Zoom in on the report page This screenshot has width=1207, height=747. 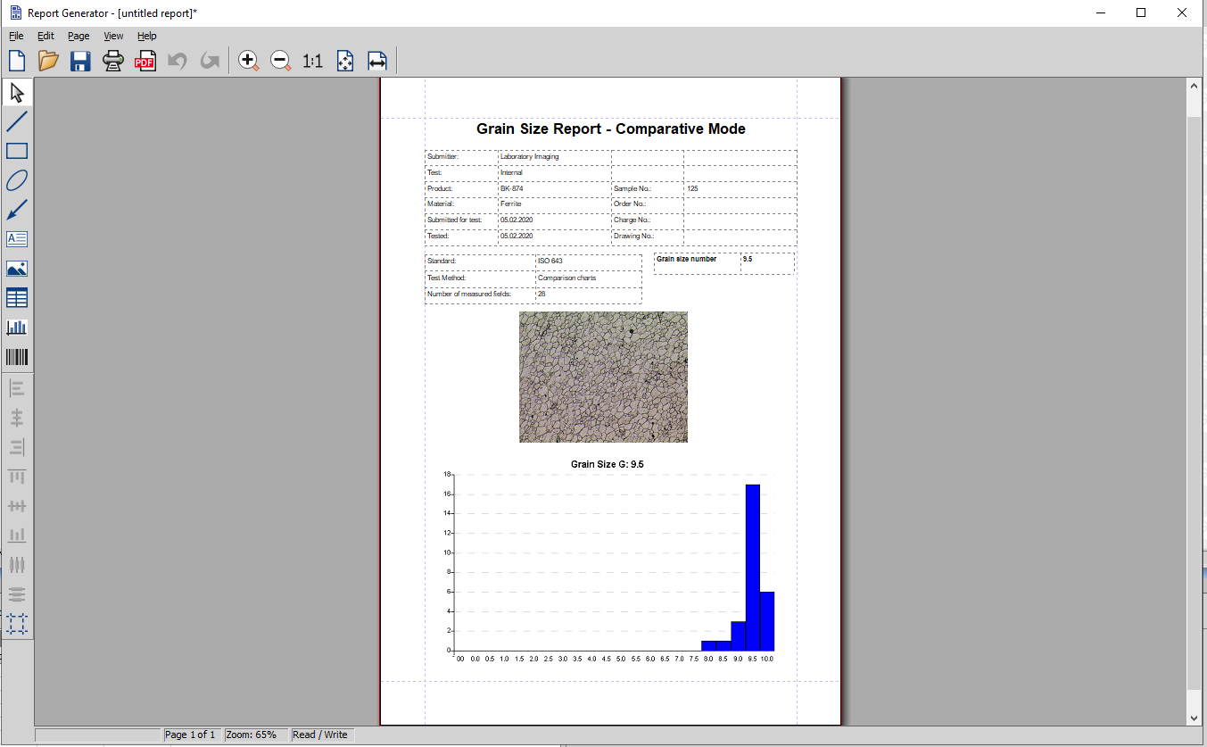(248, 62)
